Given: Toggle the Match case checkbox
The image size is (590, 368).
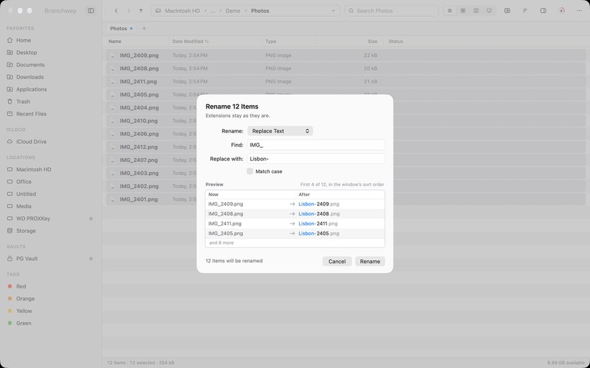Looking at the screenshot, I should coord(250,171).
